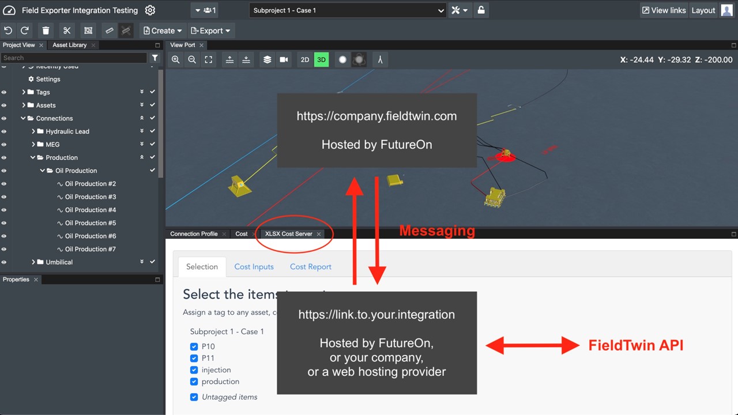Expand the Tags folder

coord(24,92)
